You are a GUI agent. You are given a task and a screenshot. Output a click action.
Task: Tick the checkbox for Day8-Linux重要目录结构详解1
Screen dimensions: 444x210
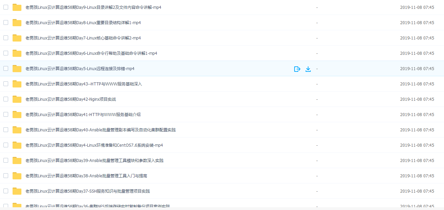[6, 22]
